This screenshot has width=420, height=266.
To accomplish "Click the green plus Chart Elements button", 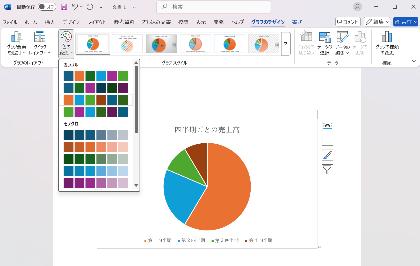I will [327, 140].
